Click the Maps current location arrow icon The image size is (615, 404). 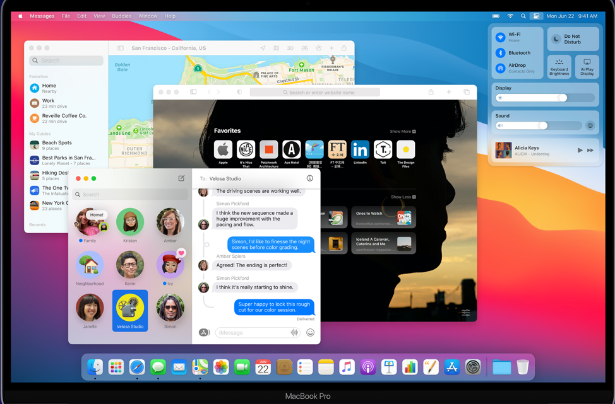pos(263,48)
